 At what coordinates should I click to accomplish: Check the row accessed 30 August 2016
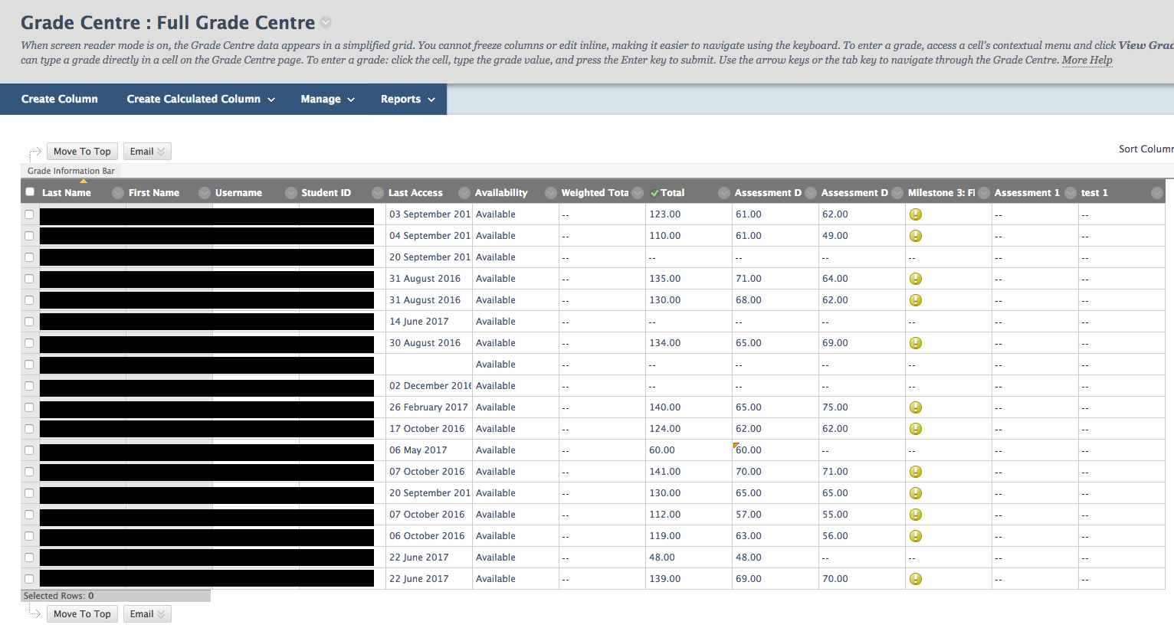coord(29,343)
